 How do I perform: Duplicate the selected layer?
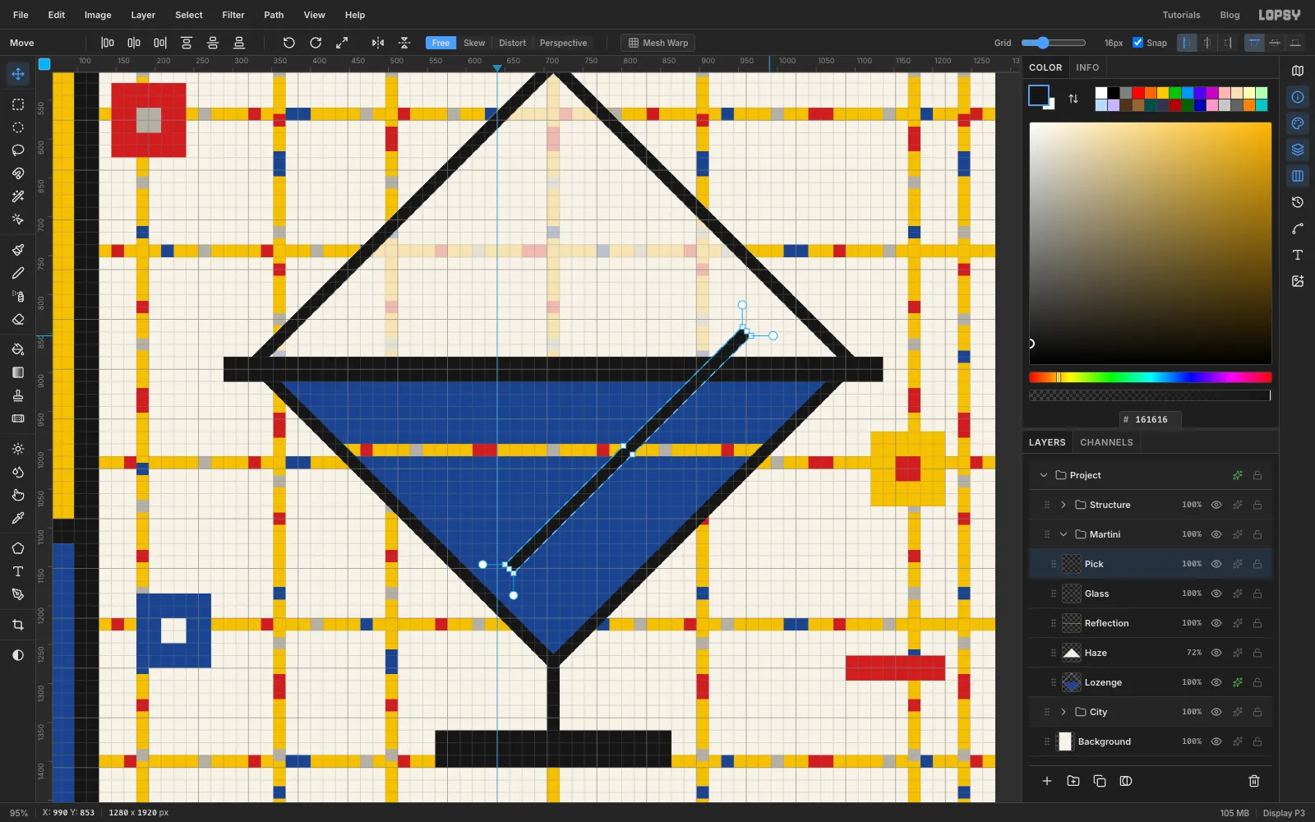(x=1100, y=781)
